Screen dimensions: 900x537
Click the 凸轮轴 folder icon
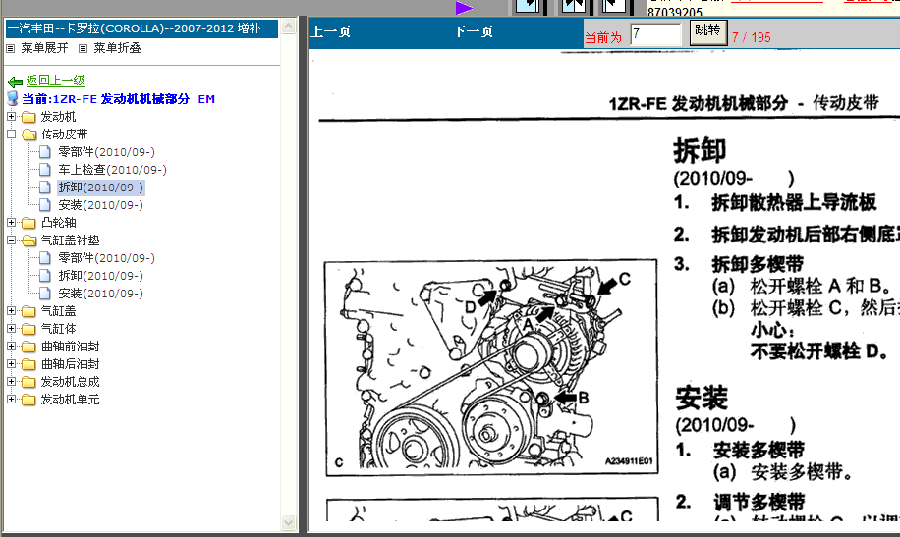point(28,223)
